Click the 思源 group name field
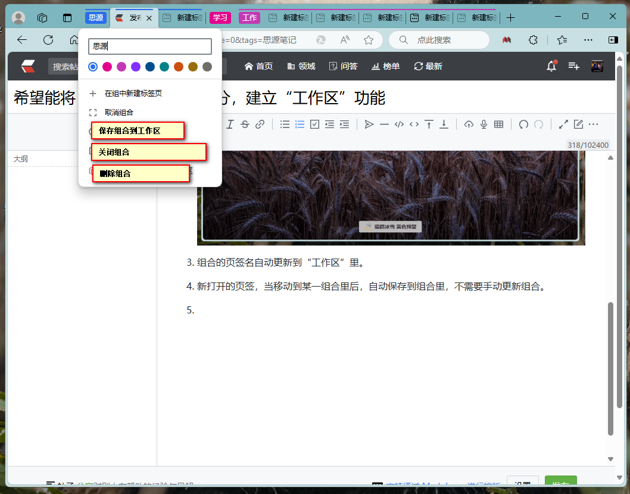Viewport: 630px width, 494px height. pos(150,46)
